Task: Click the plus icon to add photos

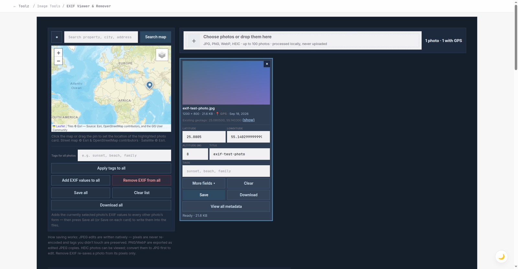Action: (194, 41)
